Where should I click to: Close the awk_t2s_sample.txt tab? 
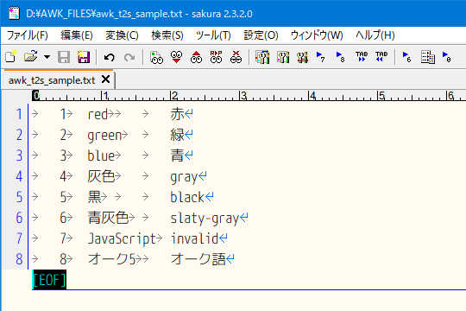pyautogui.click(x=105, y=79)
